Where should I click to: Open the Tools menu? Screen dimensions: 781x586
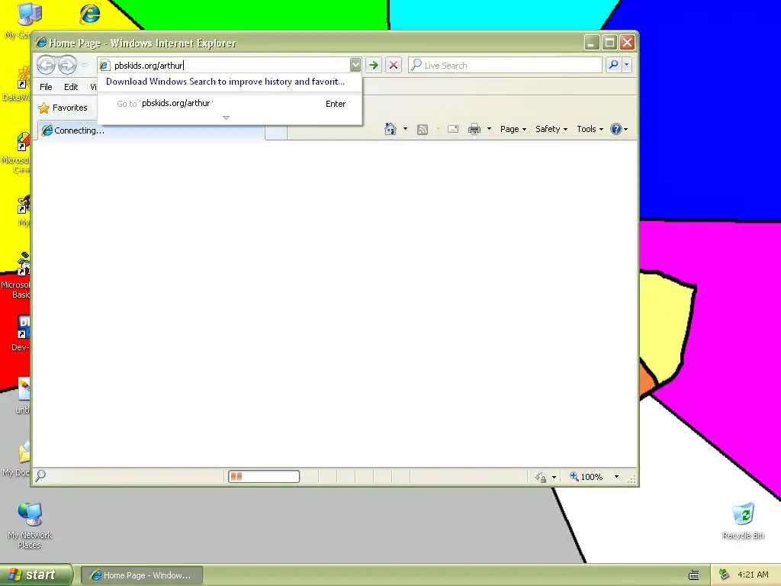[590, 129]
